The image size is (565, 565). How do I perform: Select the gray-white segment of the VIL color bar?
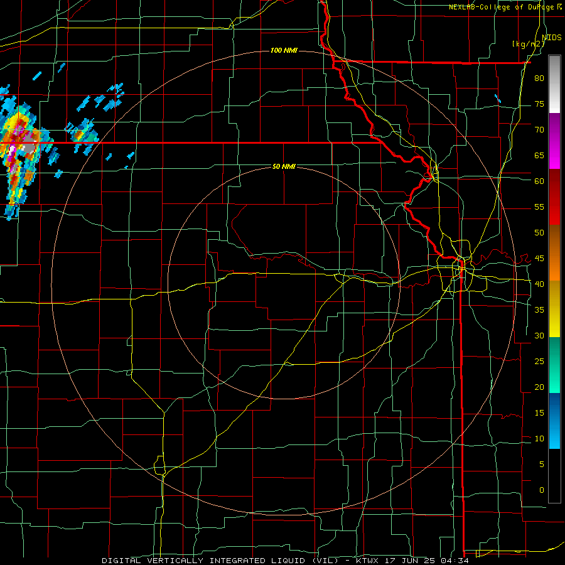(554, 84)
